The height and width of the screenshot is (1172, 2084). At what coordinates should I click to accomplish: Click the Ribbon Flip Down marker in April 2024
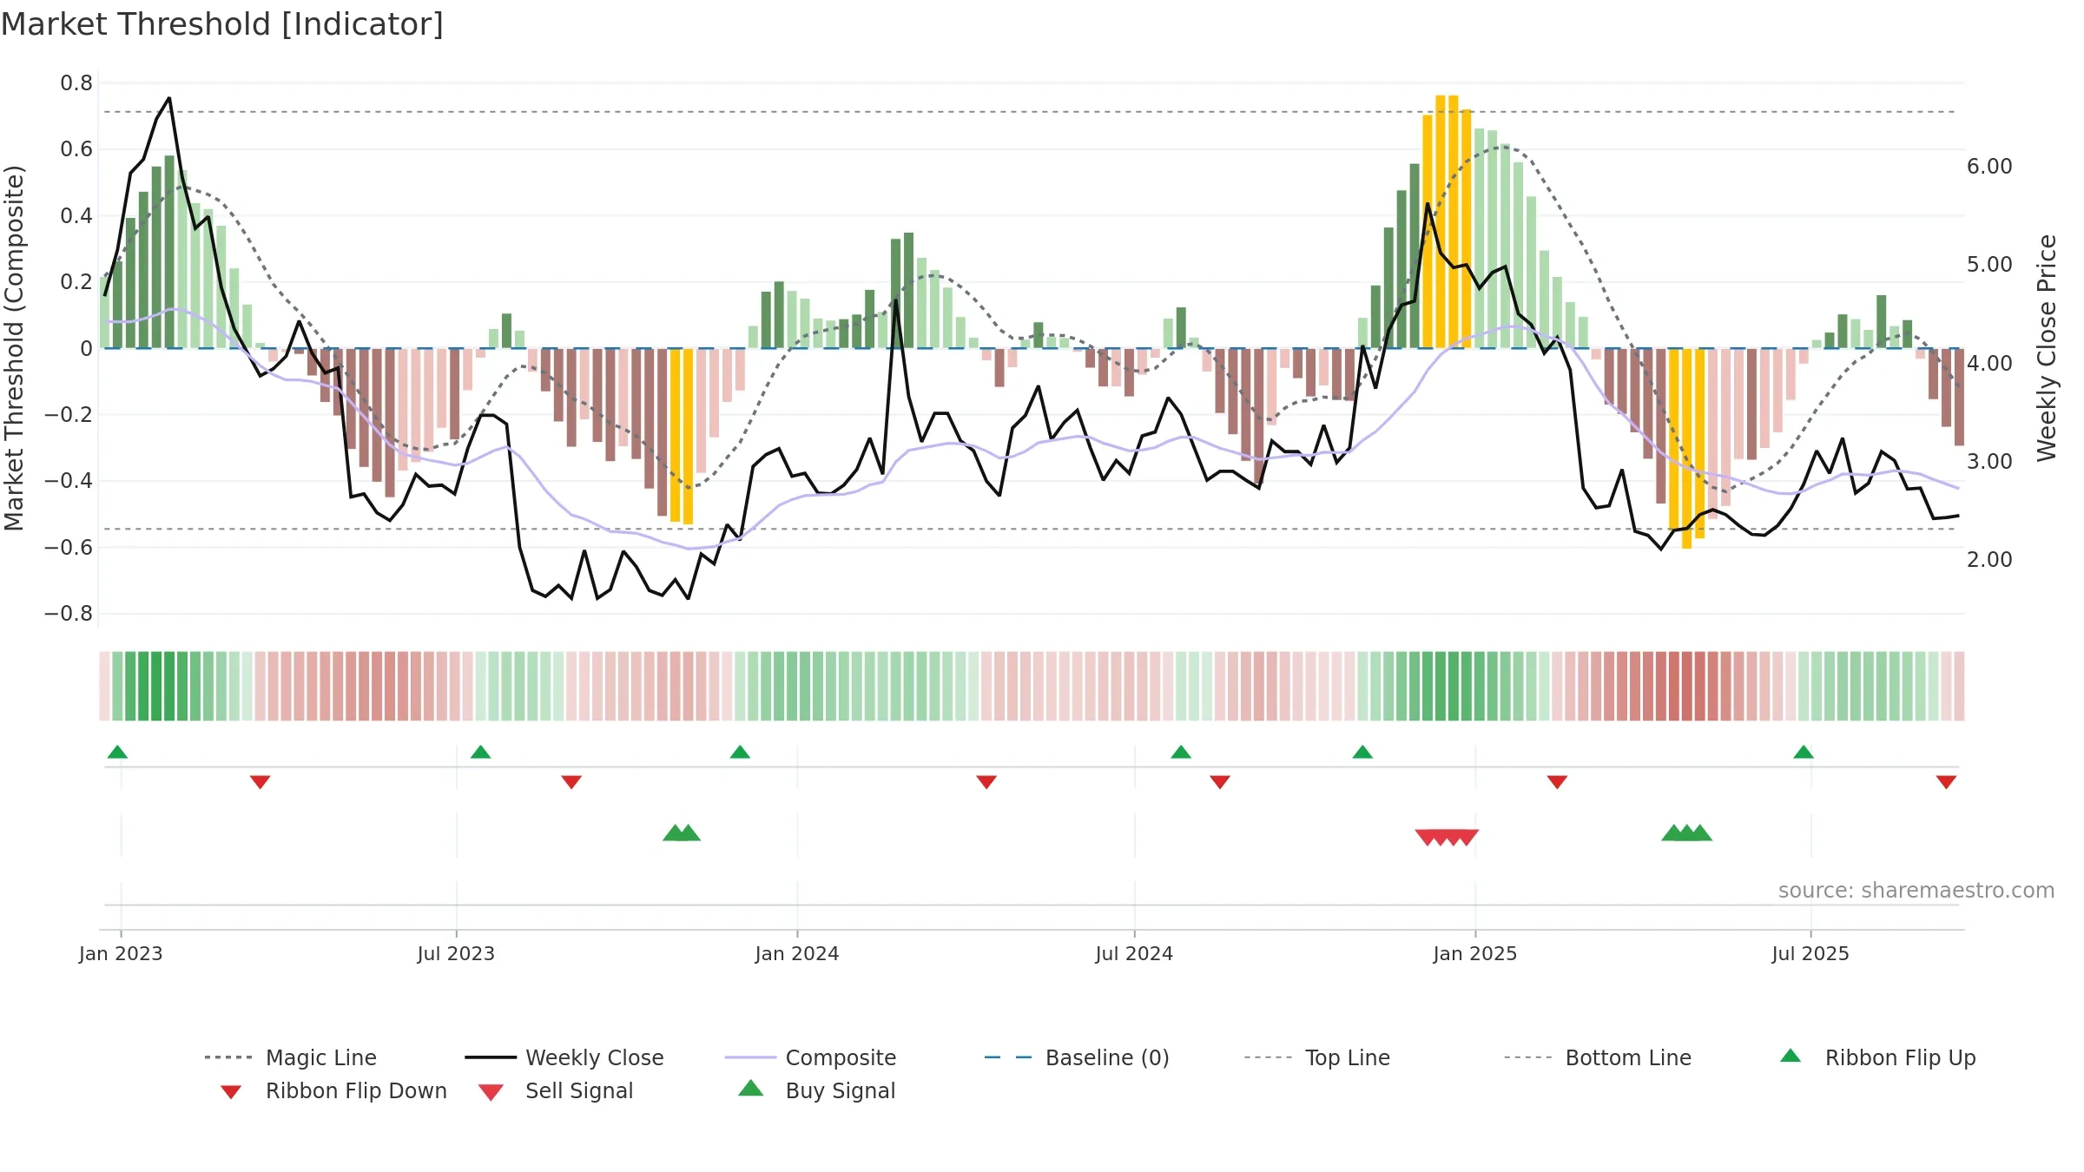pos(986,782)
